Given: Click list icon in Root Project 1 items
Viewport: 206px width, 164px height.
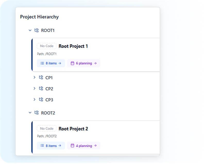Looking at the screenshot, I should (42, 63).
